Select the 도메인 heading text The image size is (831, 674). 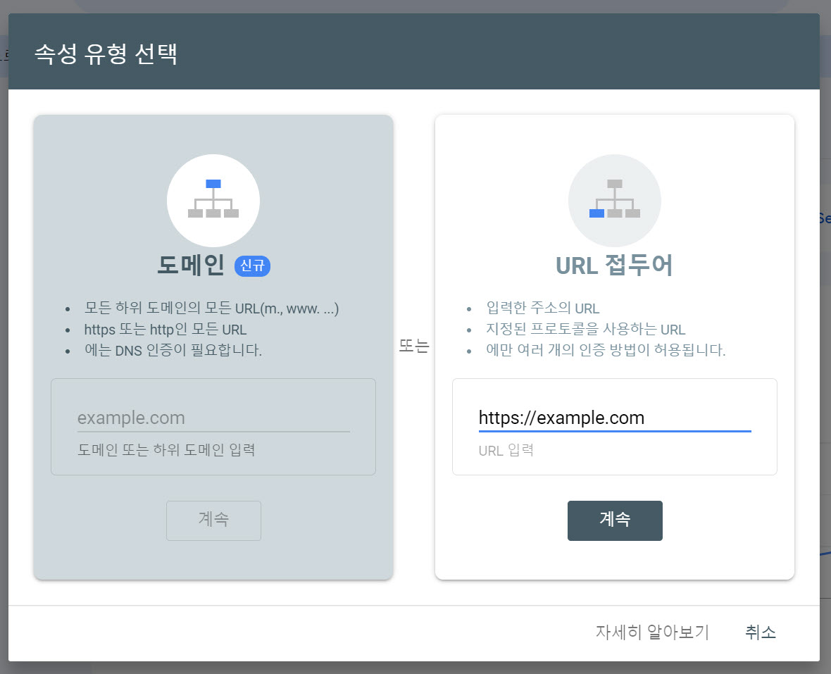pyautogui.click(x=192, y=265)
